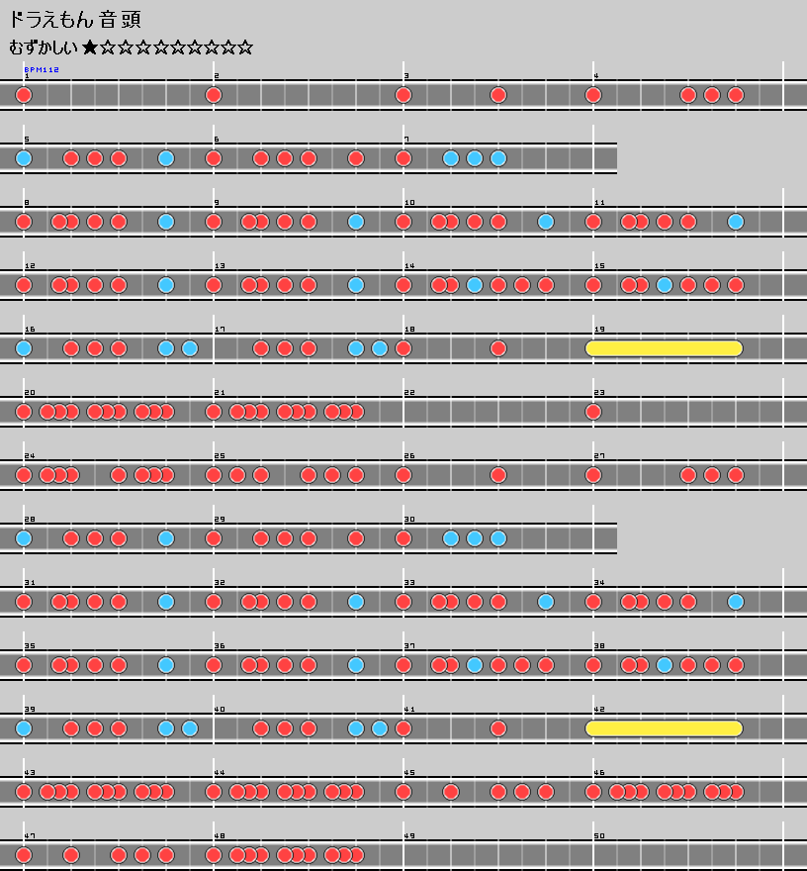
Task: Click the むずかしい difficulty label
Action: (x=44, y=48)
